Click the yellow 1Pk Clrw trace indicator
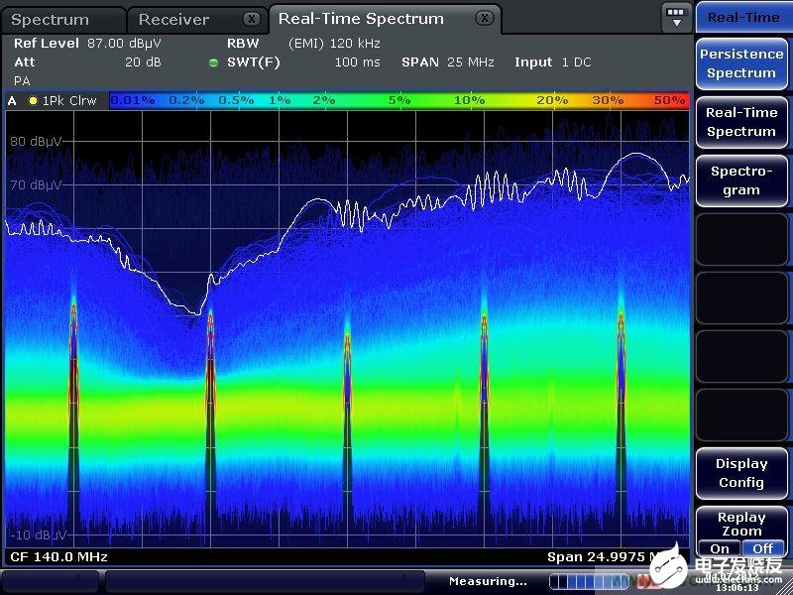The width and height of the screenshot is (793, 595). pos(33,100)
